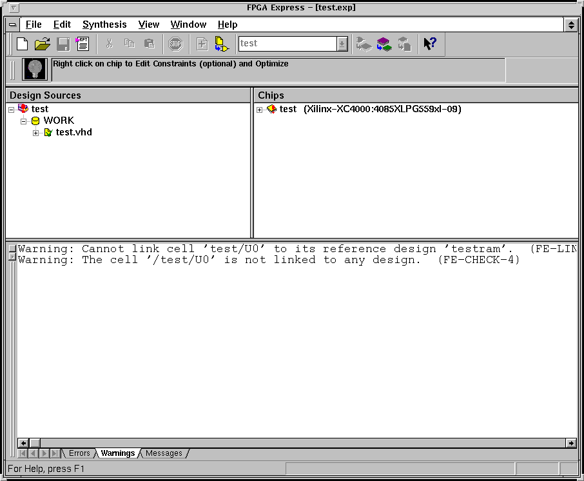Open the Help menu

coord(228,25)
